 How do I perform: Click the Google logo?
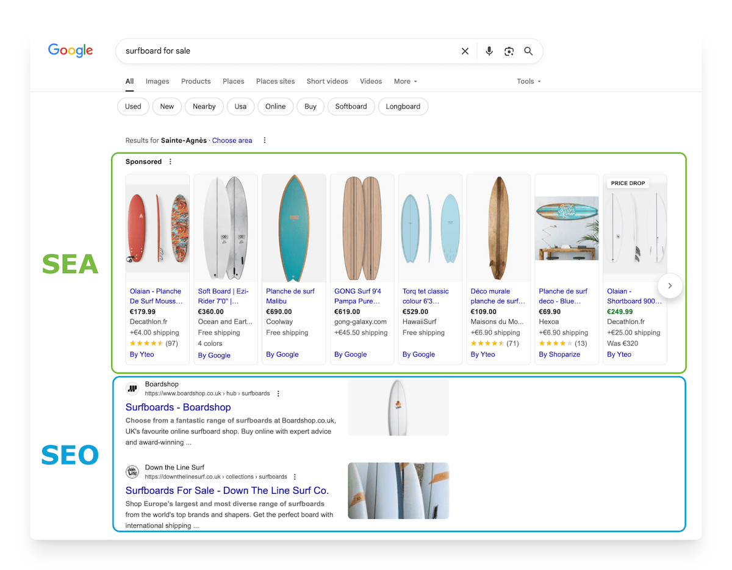point(71,51)
